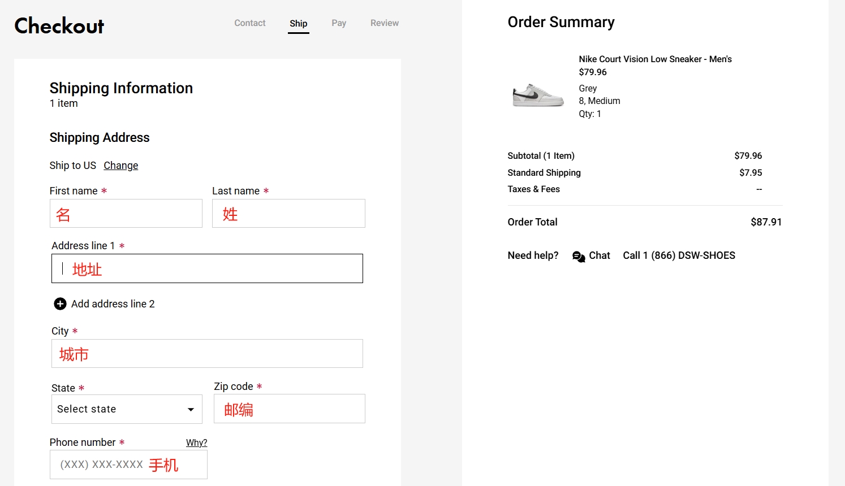Click the Why? link near phone number

(x=196, y=443)
